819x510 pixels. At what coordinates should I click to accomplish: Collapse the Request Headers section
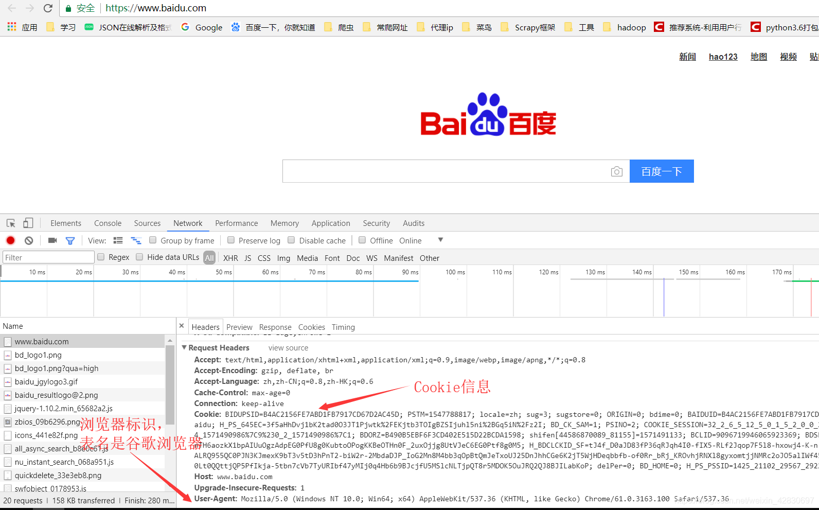coord(184,347)
